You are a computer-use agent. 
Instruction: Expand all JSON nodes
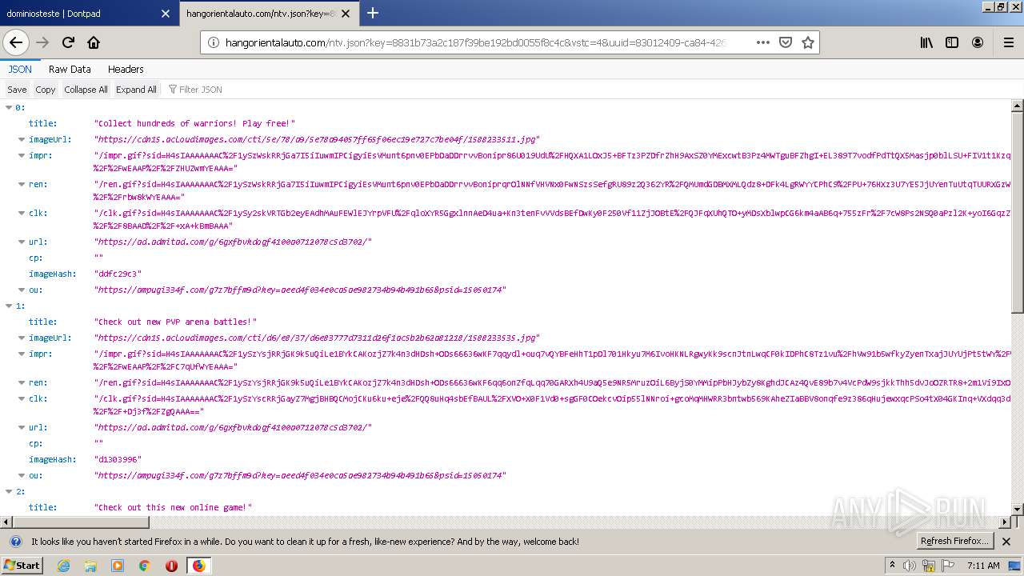coord(136,90)
